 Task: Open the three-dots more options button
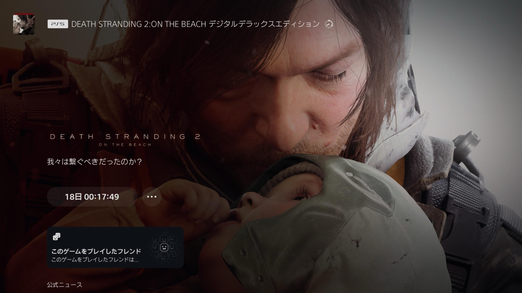152,197
